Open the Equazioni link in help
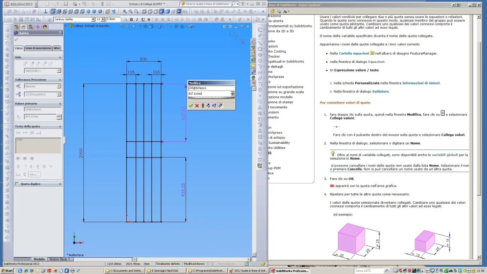Screen dimensions: 487x274 point(376,62)
